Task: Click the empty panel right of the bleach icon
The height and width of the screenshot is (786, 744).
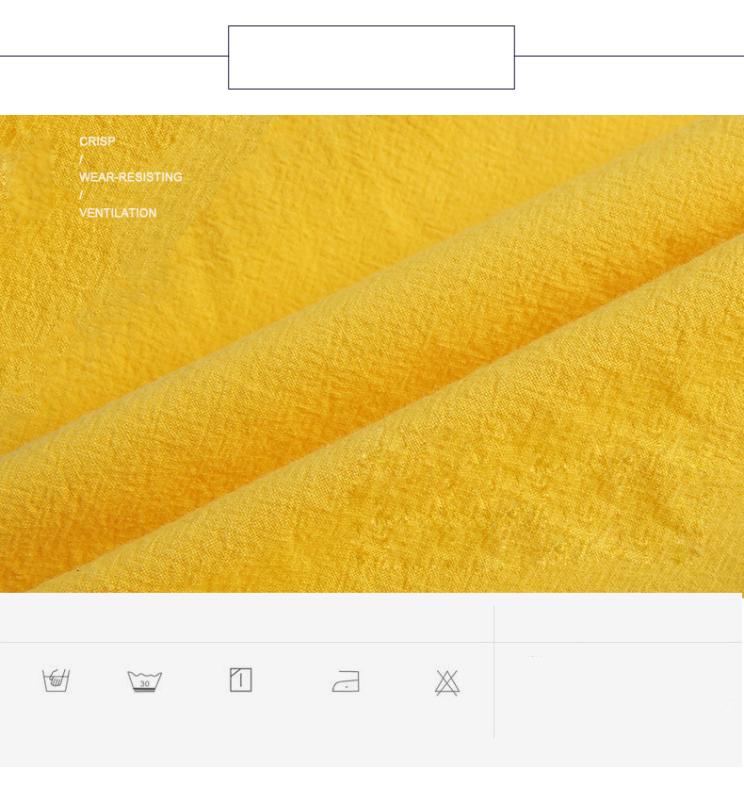Action: click(x=618, y=693)
